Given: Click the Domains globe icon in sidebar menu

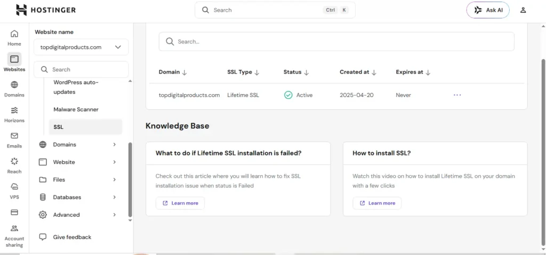Looking at the screenshot, I should pyautogui.click(x=43, y=144).
